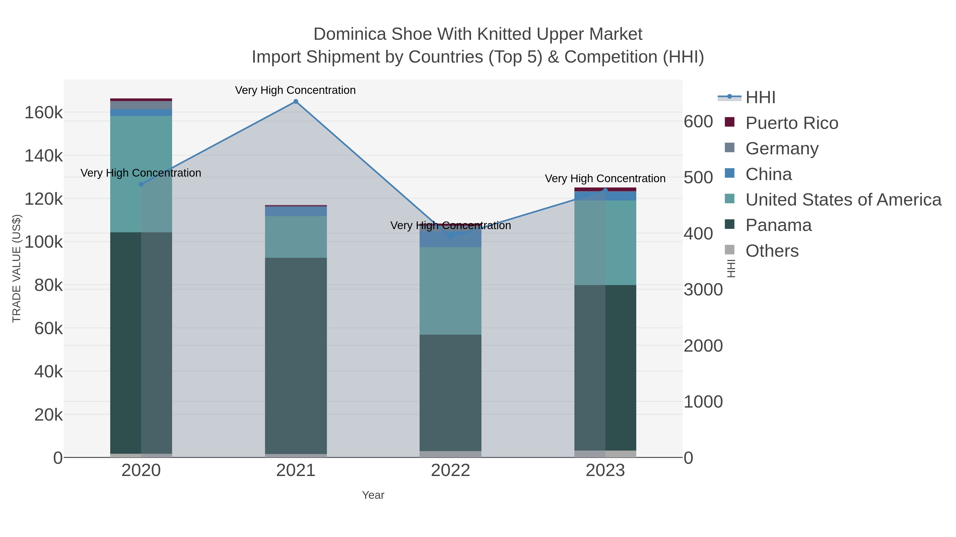Click the 20k y-axis tick label
This screenshot has height=537, width=956.
pos(49,415)
